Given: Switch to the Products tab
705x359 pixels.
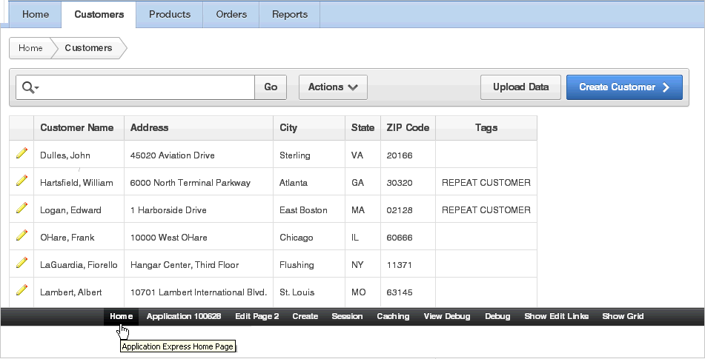Looking at the screenshot, I should coord(170,14).
